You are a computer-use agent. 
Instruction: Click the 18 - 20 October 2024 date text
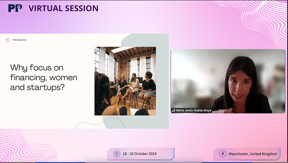pyautogui.click(x=143, y=154)
